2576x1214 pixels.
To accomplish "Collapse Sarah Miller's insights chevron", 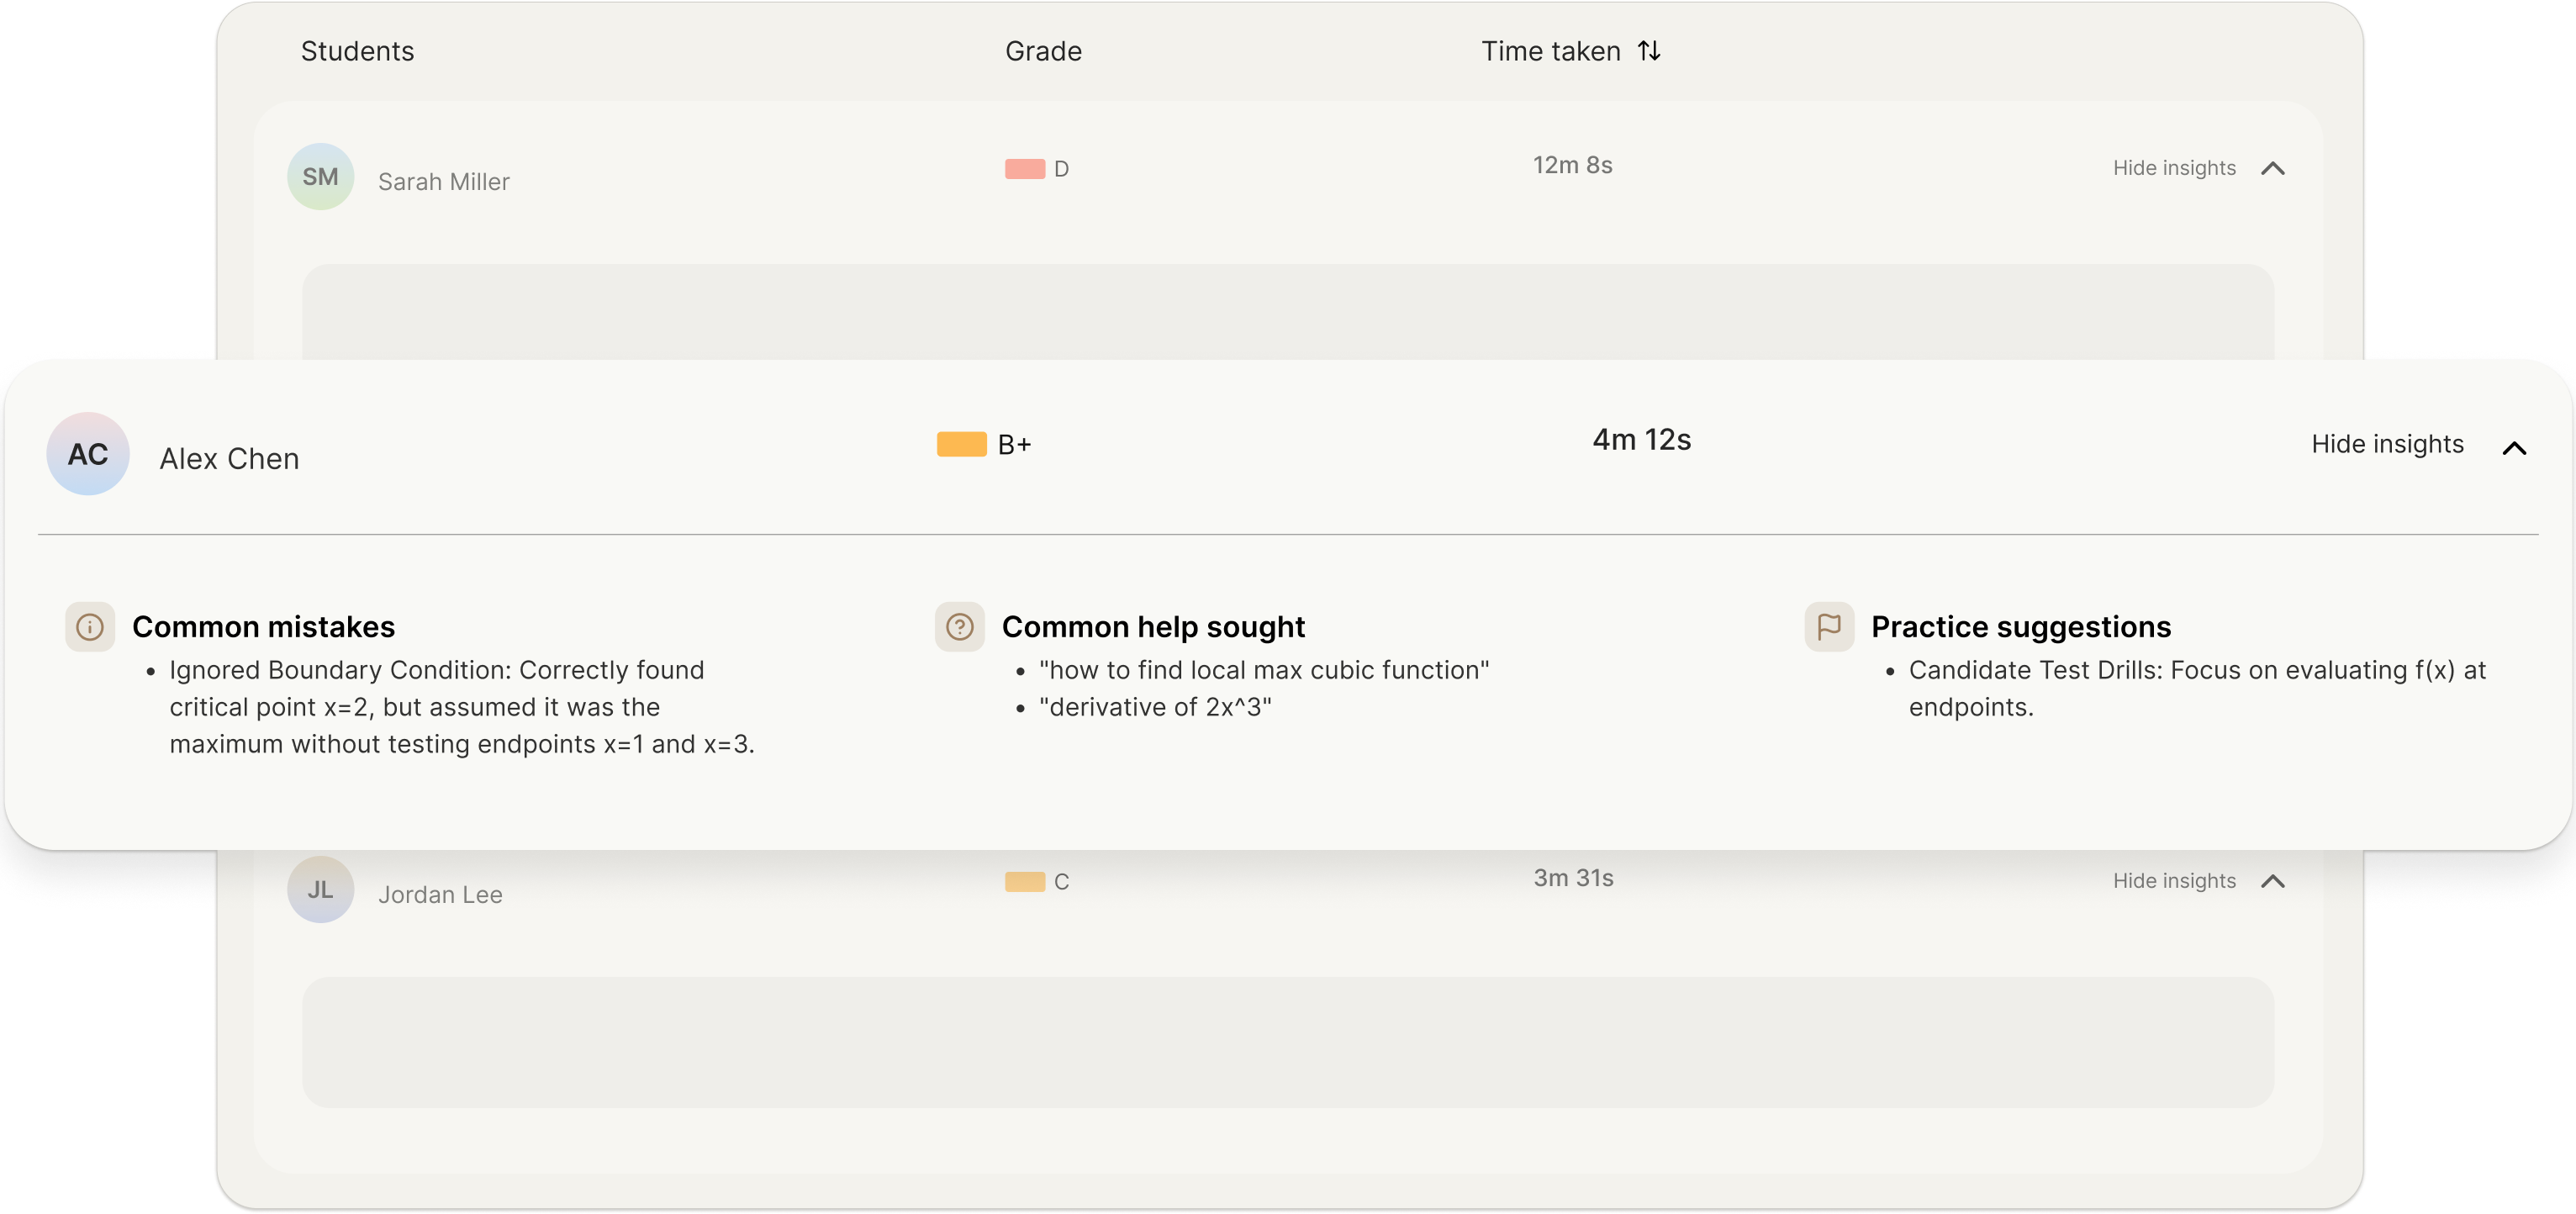I will pos(2272,169).
